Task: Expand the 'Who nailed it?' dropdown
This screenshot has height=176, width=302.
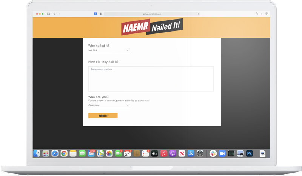Action: 109,50
